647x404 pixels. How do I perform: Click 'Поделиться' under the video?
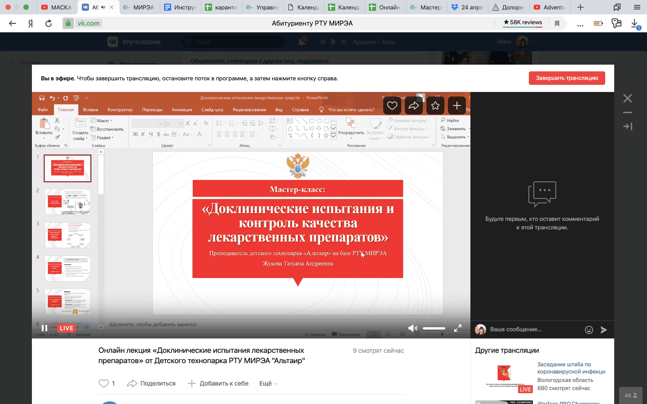(151, 383)
